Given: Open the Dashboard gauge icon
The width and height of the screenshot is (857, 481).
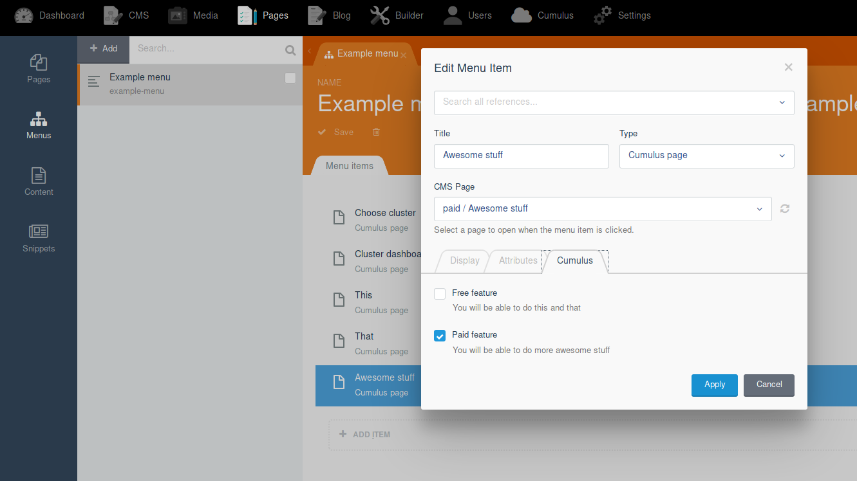Looking at the screenshot, I should (24, 15).
